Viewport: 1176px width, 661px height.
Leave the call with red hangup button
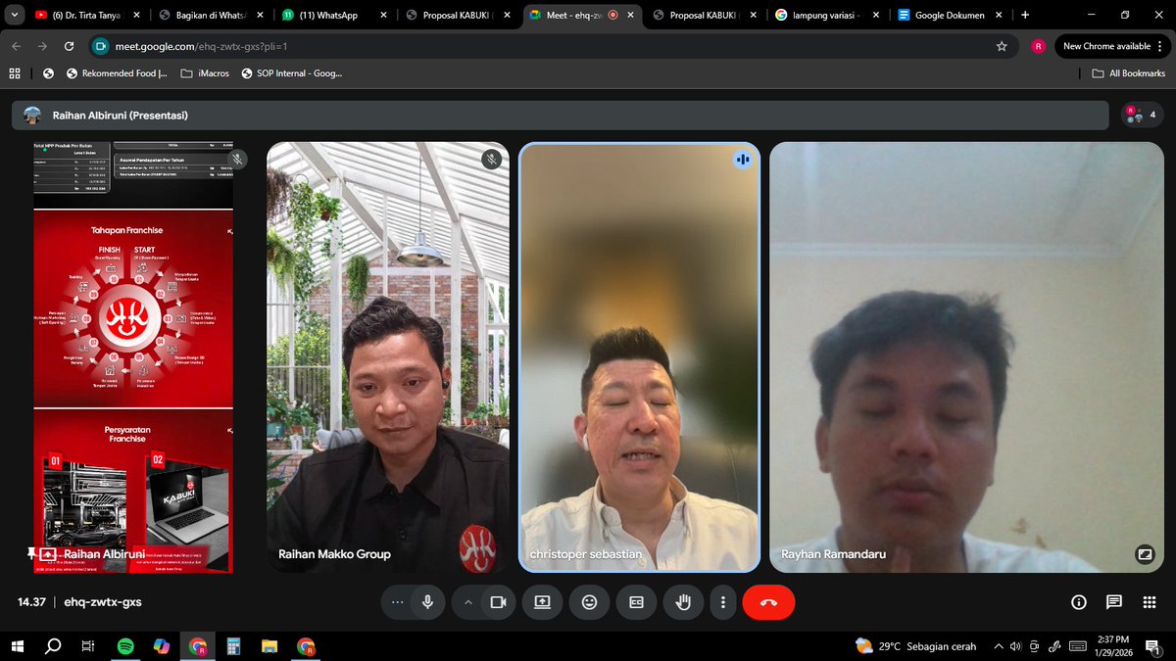tap(768, 602)
